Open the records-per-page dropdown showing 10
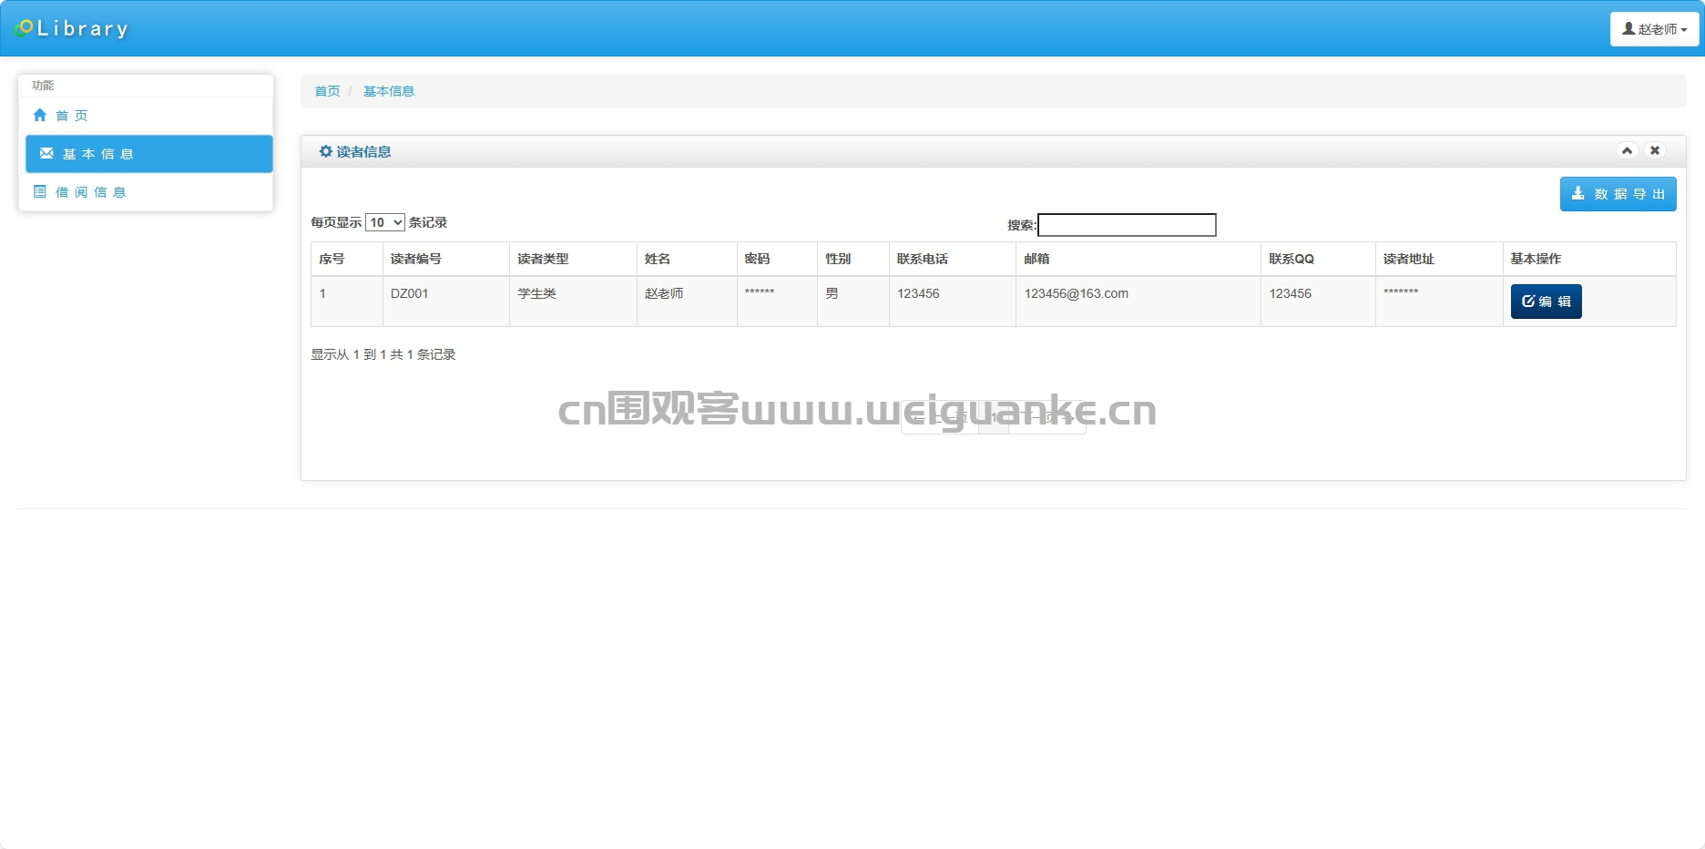1705x849 pixels. pos(385,222)
